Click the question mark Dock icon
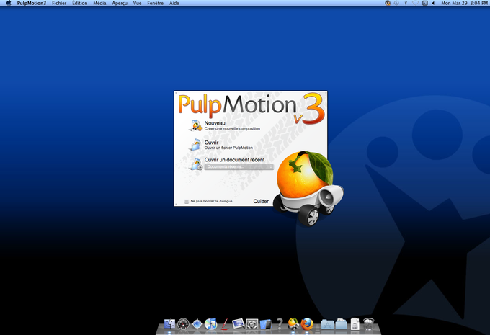490x335 pixels. click(x=280, y=323)
